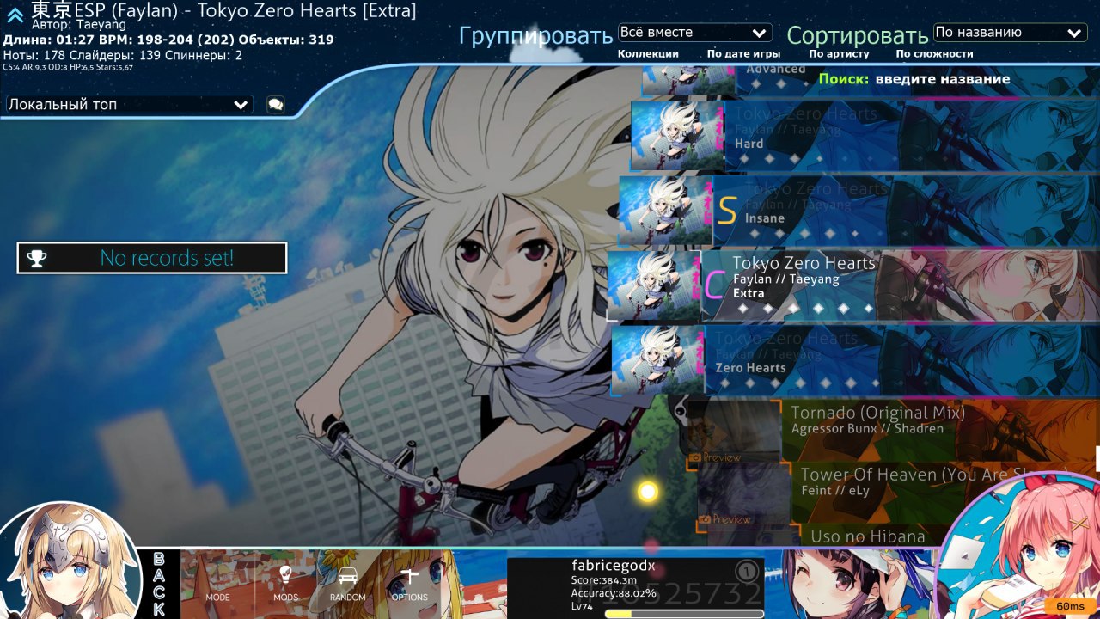
Task: Click the BPM and length info line
Action: click(168, 40)
